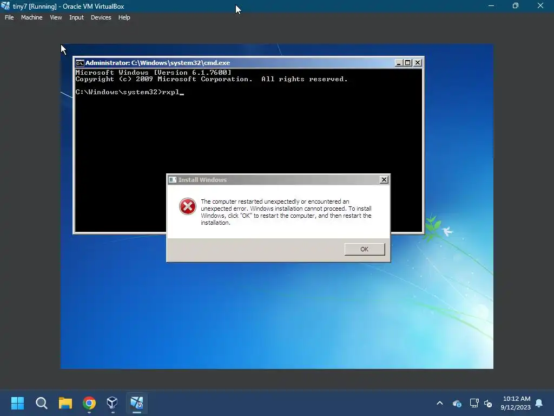Open the View menu
Viewport: 554px width, 416px height.
pos(56,17)
